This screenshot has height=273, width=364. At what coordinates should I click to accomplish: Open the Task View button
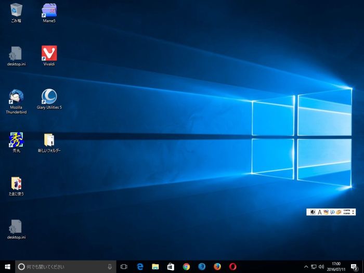click(124, 267)
